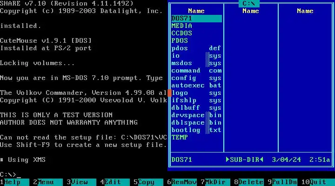Select the dblspace.bin file
335x186 pixels.
coord(196,123)
